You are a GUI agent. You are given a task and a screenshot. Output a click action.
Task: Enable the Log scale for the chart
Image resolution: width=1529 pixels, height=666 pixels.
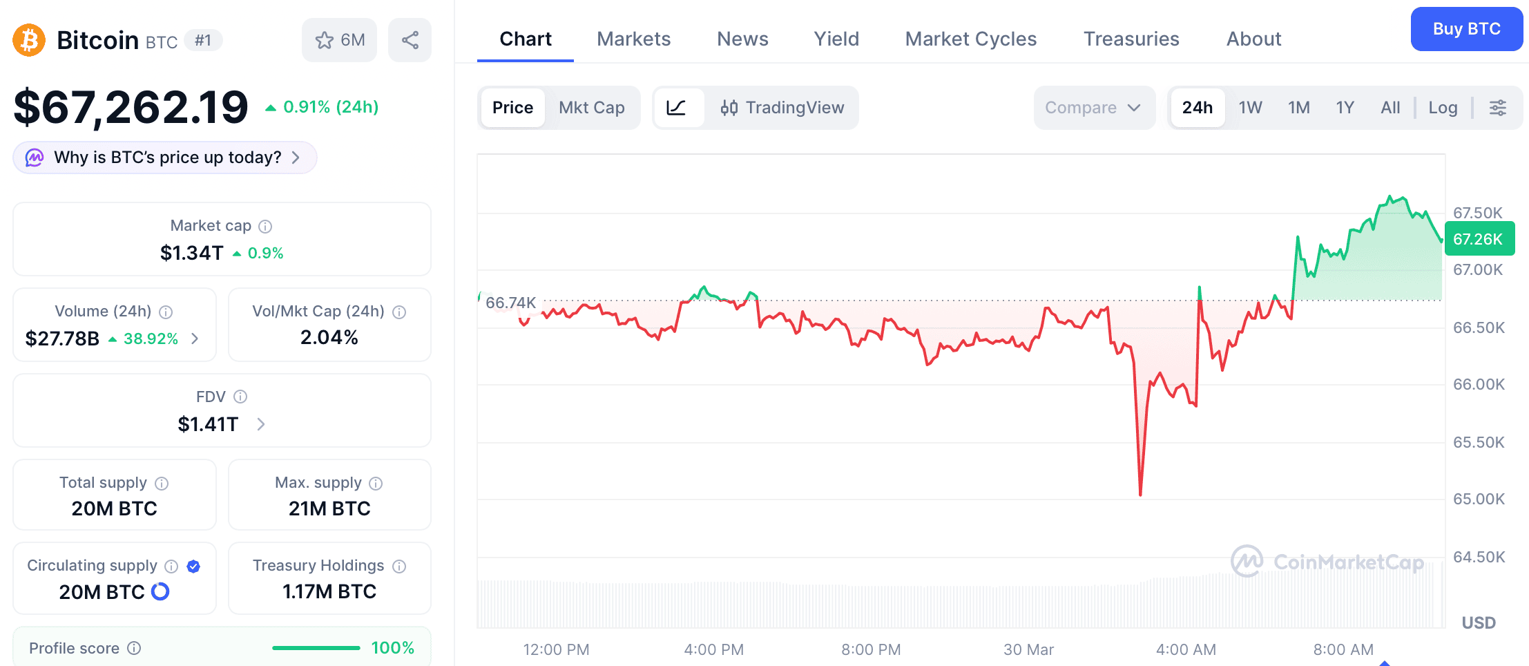[x=1442, y=108]
